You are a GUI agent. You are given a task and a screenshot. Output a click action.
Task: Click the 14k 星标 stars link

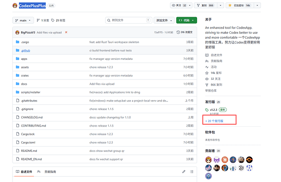pos(213,73)
